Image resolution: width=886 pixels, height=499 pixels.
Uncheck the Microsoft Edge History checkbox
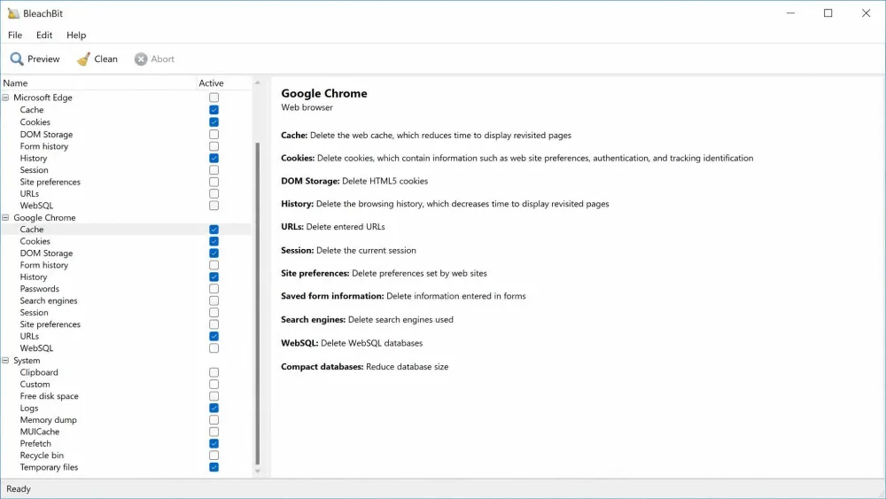[214, 159]
